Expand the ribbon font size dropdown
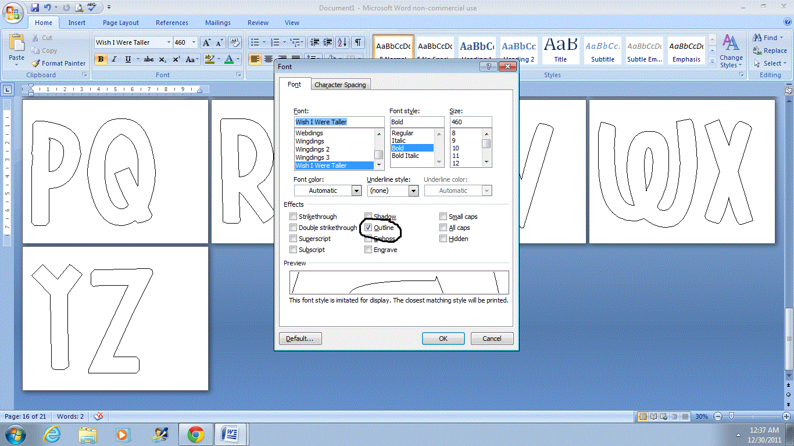This screenshot has height=446, width=794. pos(194,42)
